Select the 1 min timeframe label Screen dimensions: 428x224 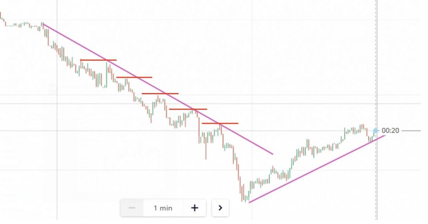(x=163, y=208)
